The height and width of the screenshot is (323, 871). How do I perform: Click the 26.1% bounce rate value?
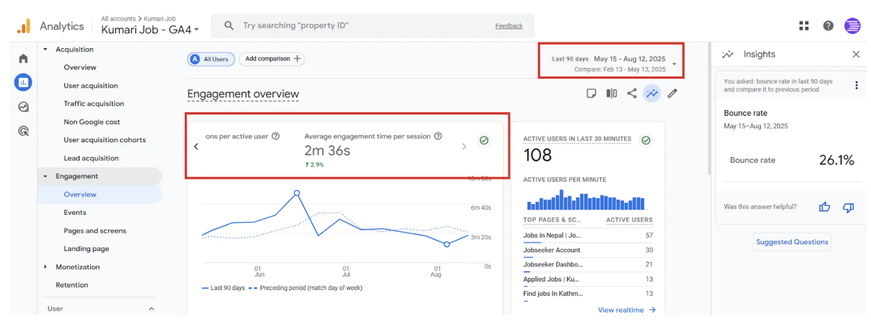pyautogui.click(x=836, y=160)
